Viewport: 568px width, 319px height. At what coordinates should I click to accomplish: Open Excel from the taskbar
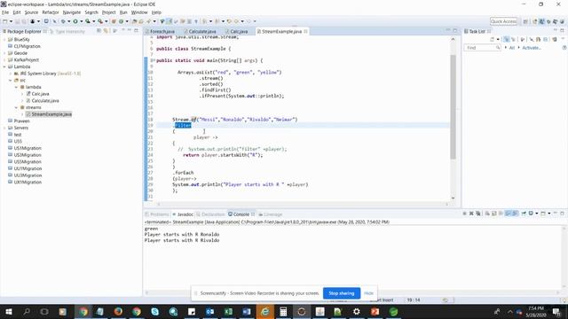pos(228,311)
